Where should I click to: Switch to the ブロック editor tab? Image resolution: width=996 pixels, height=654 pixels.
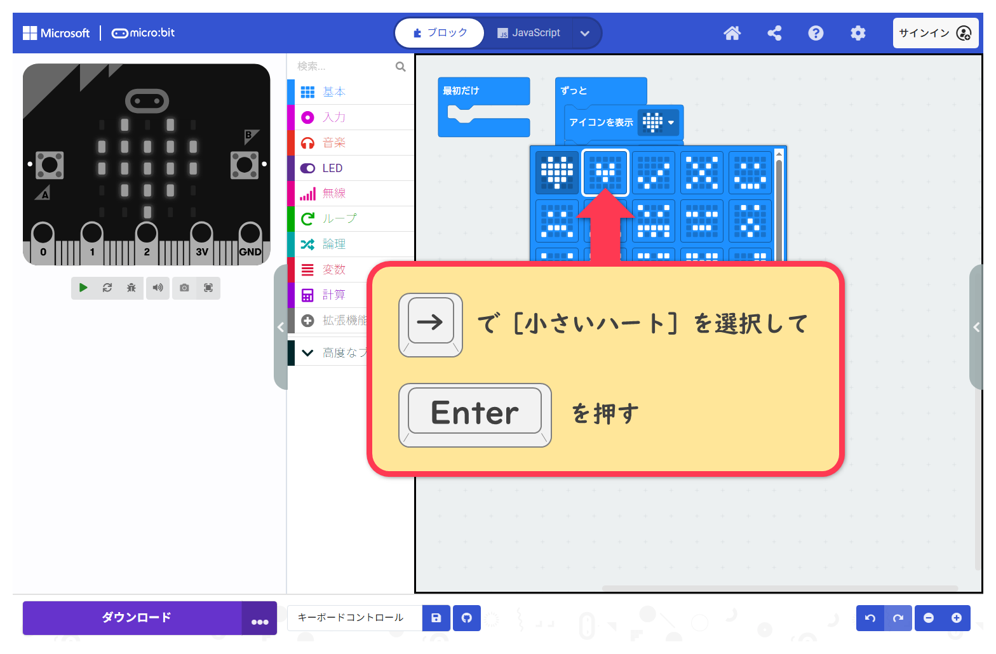[x=440, y=33]
